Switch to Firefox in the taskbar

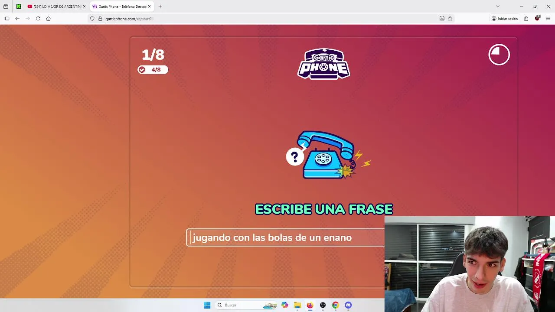(310, 305)
